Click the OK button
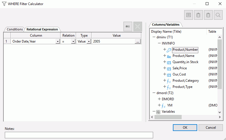Screen dimensions: 226x140 (185, 128)
